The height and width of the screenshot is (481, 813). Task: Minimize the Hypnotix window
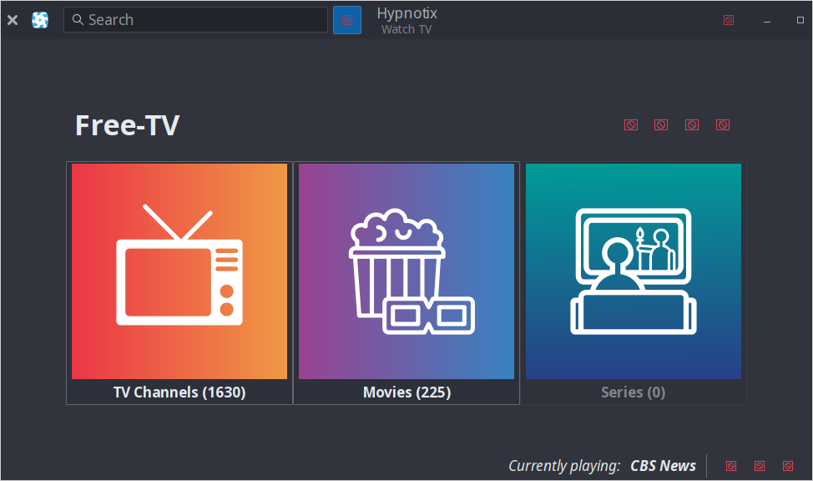pyautogui.click(x=767, y=20)
